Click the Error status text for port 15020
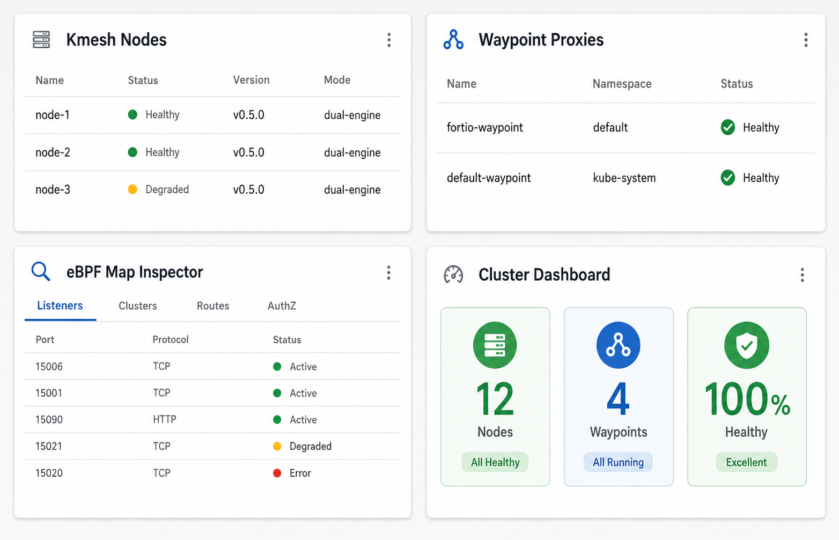The height and width of the screenshot is (540, 839). [300, 473]
